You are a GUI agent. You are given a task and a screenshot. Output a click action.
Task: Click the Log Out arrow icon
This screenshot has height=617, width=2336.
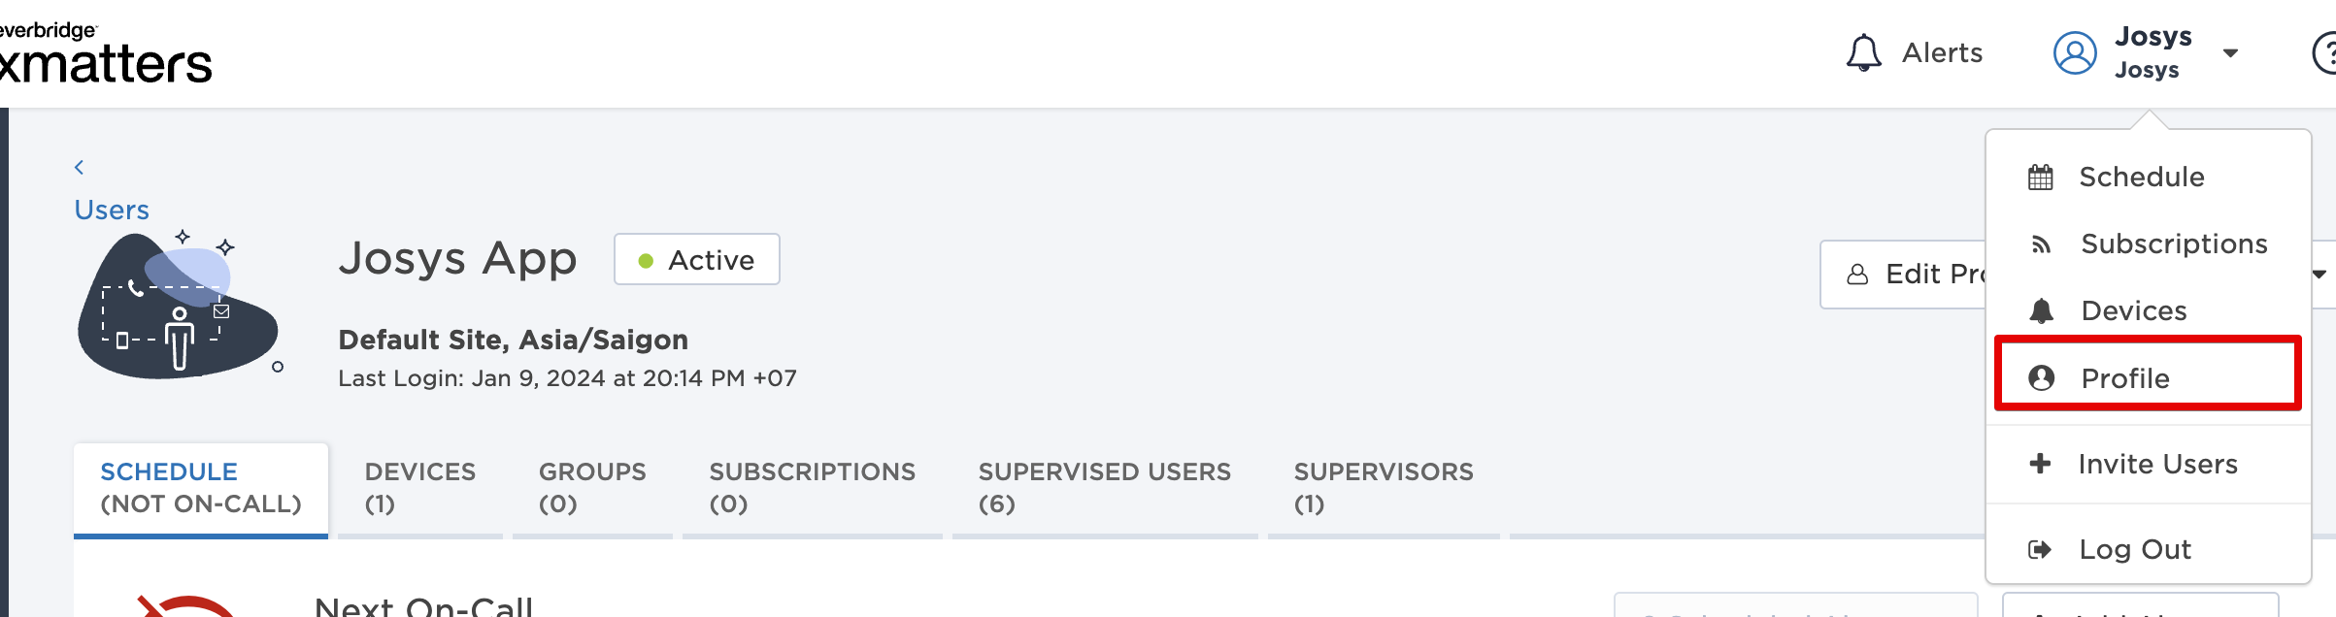tap(2040, 550)
